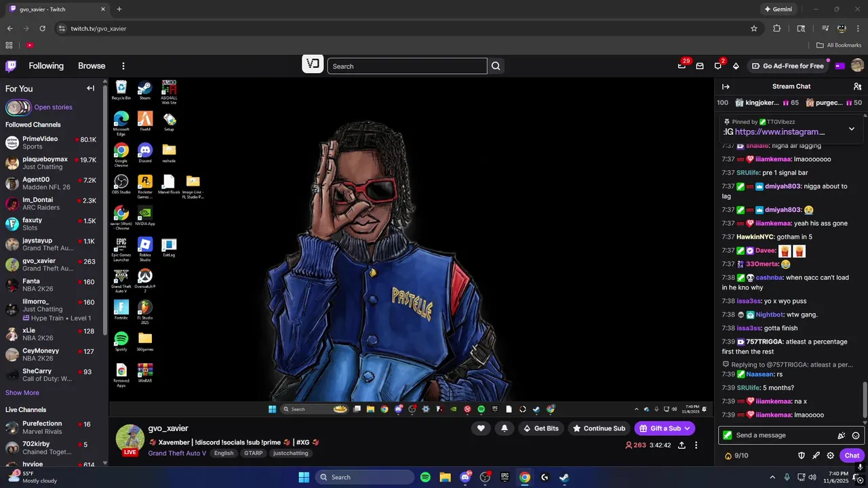868x488 pixels.
Task: Open whispers icon with 2 badge
Action: point(718,66)
